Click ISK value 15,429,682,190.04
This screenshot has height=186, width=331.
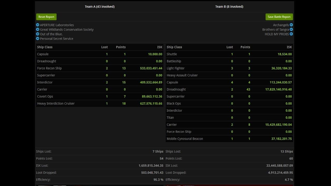coord(279,125)
